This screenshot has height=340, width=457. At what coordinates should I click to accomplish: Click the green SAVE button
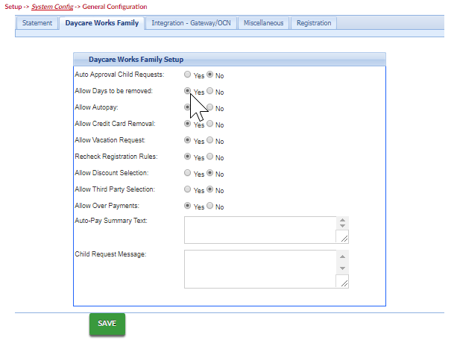click(107, 324)
